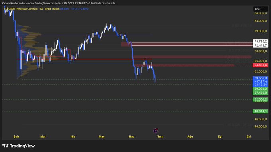This screenshot has height=152, width=271.
Task: Click the lightning event icon on the time axis
Action: pos(155,130)
